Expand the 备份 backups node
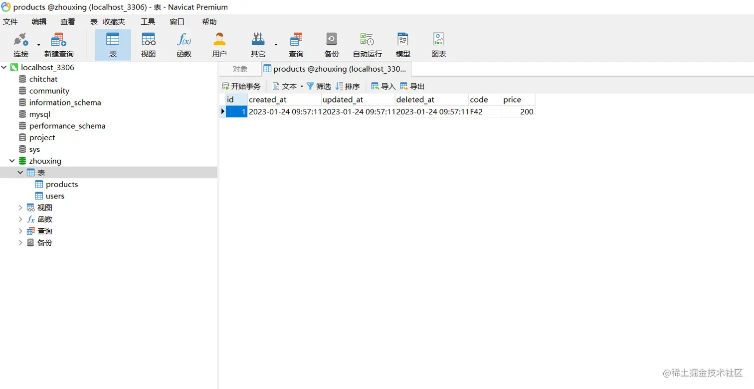The width and height of the screenshot is (754, 389). 20,243
